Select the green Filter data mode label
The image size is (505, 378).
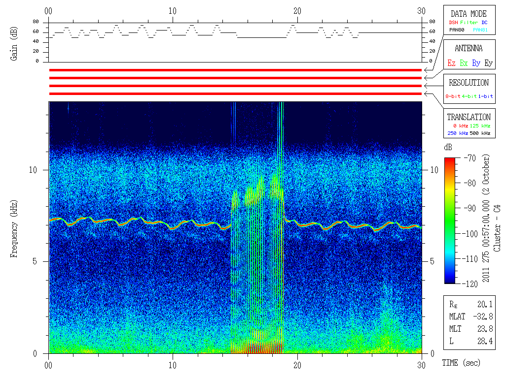pos(469,23)
